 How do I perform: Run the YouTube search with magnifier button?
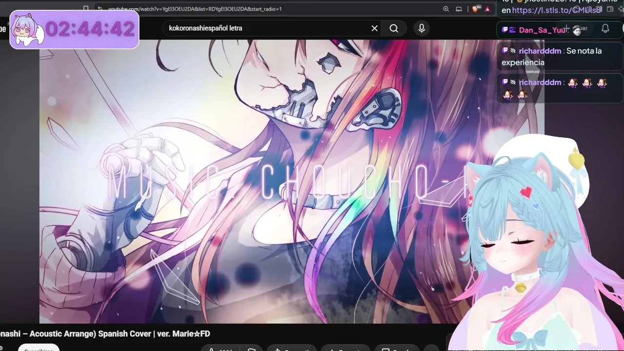pyautogui.click(x=394, y=28)
